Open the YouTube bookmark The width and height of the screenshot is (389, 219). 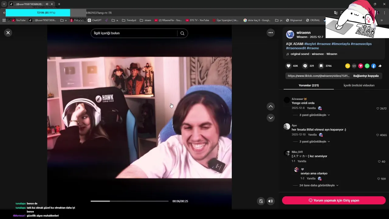pyautogui.click(x=19, y=20)
